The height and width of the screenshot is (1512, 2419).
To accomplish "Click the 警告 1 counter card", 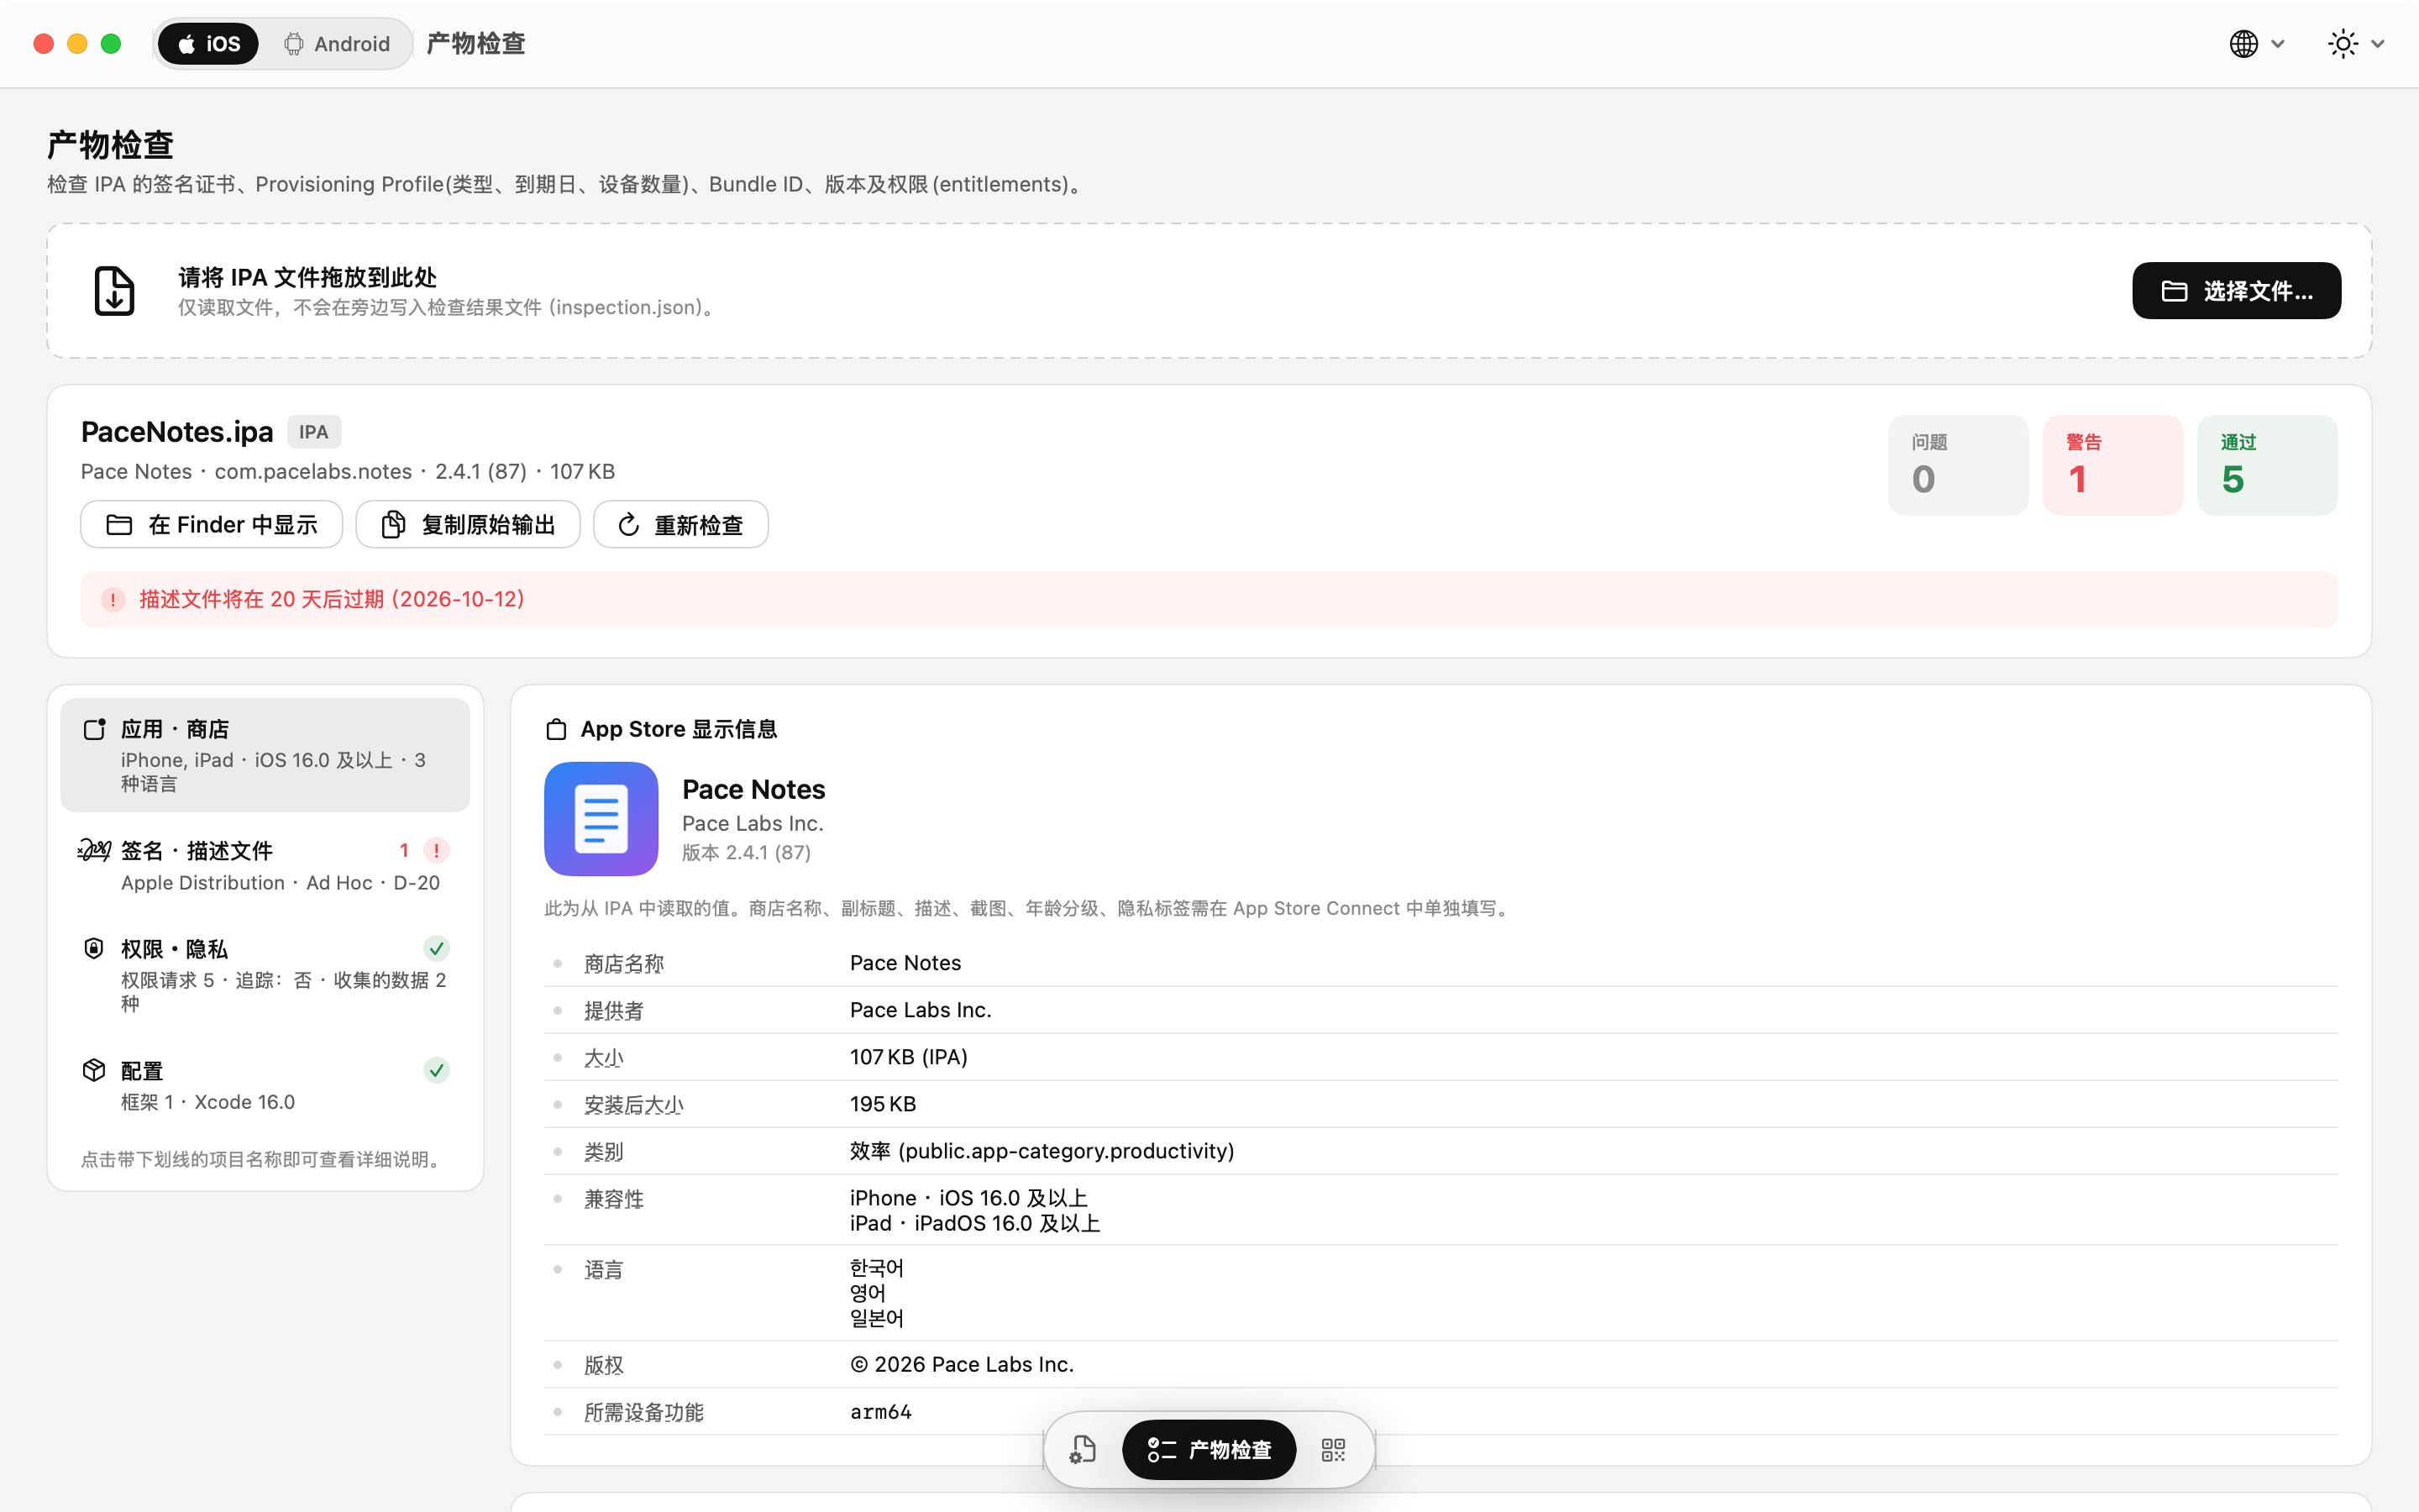I will pyautogui.click(x=2112, y=465).
